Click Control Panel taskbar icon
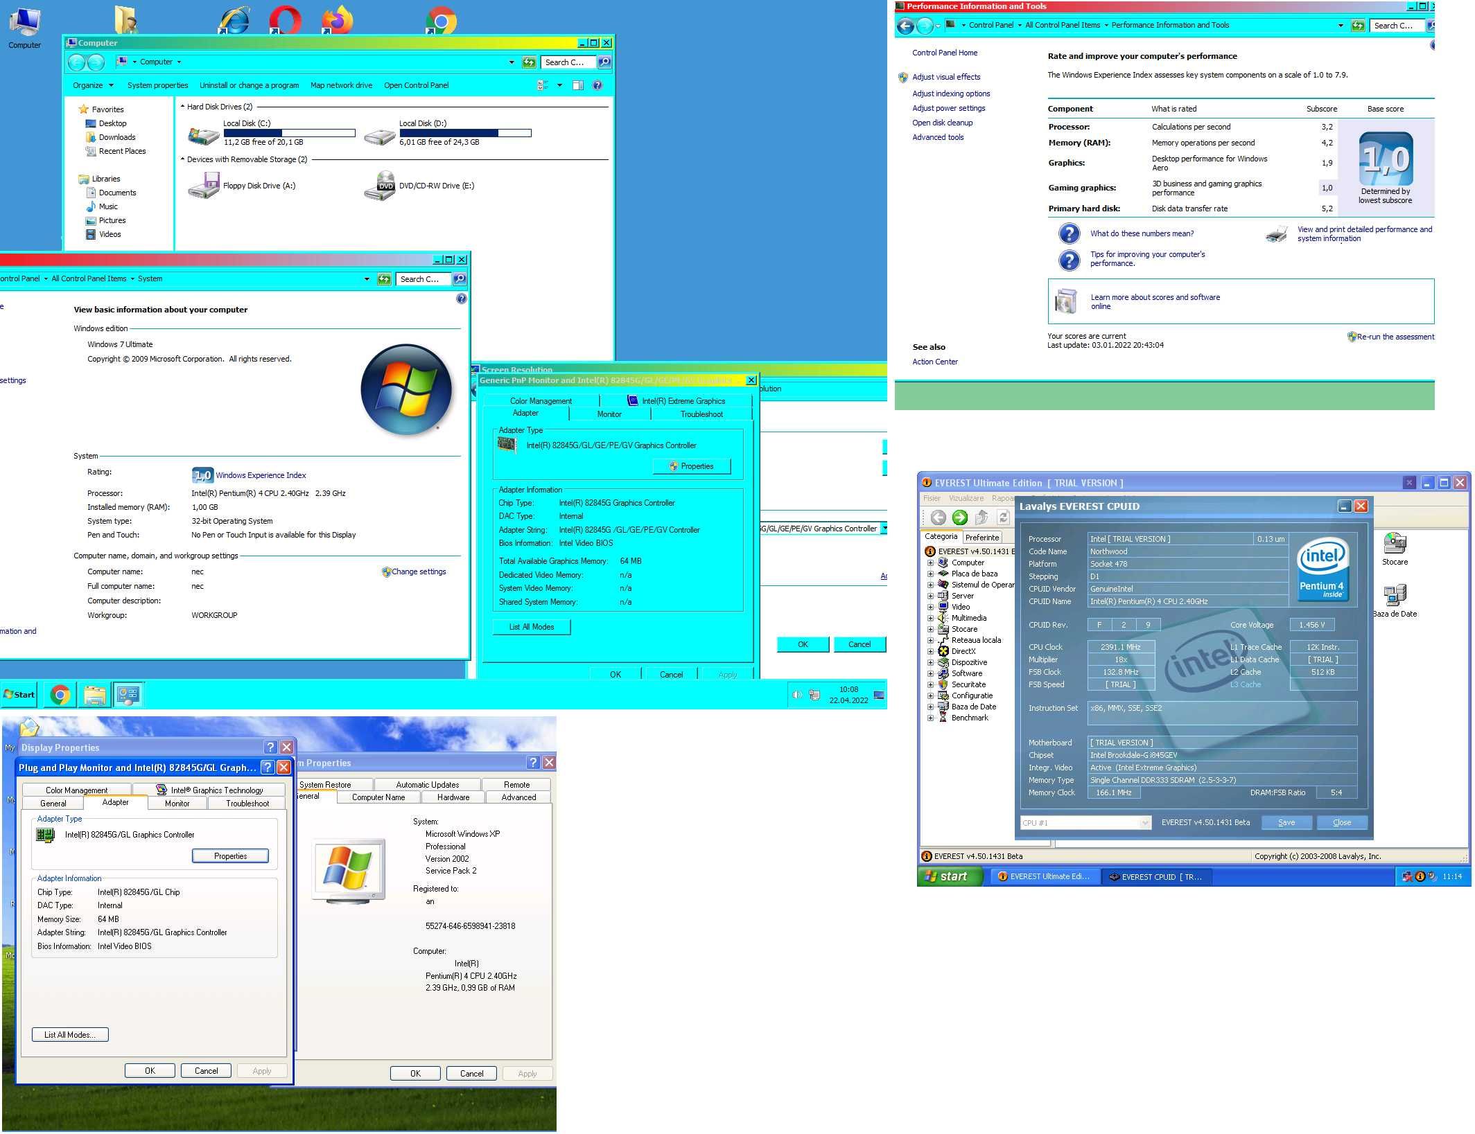This screenshot has width=1475, height=1134. [x=128, y=694]
